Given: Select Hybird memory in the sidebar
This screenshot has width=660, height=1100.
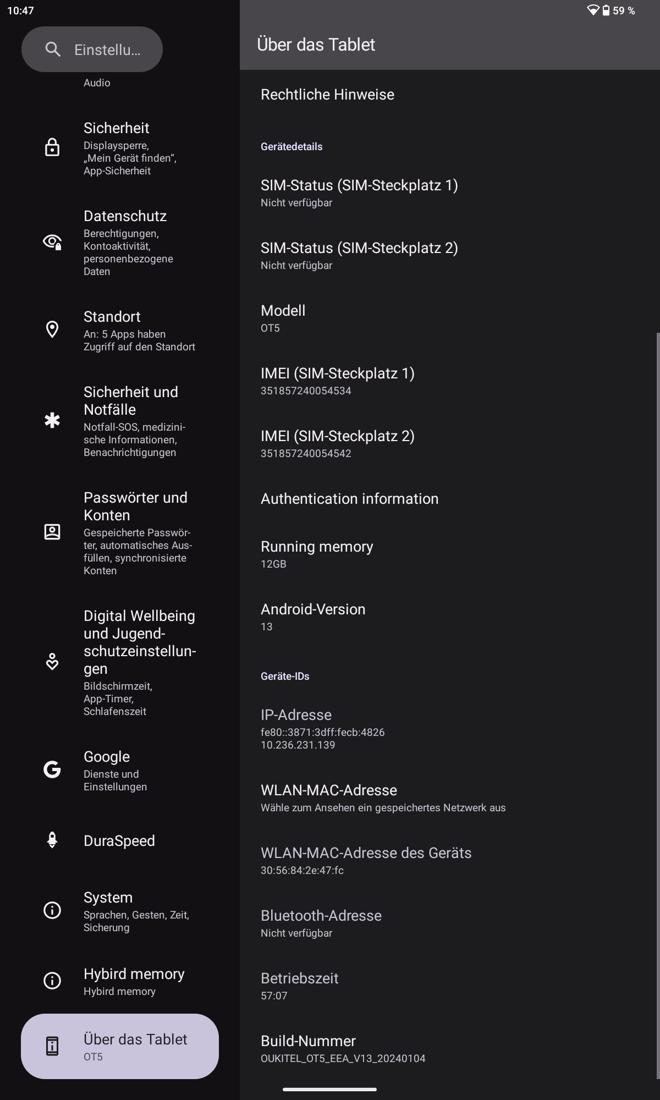Looking at the screenshot, I should (120, 981).
